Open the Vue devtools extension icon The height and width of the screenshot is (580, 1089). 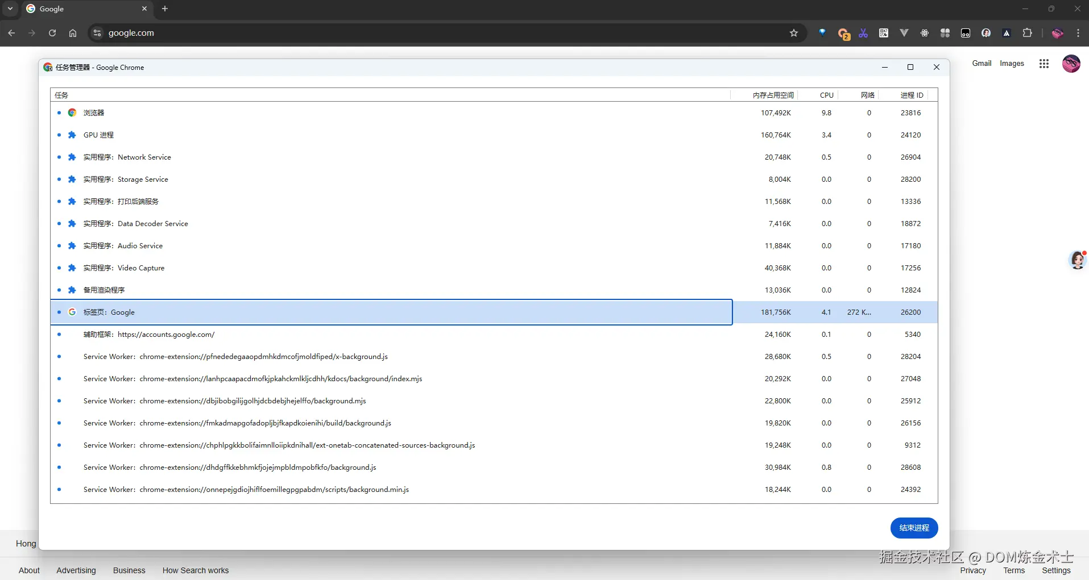[x=904, y=33]
